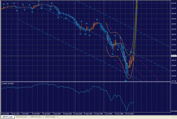Click the X_MAD indicator label
This screenshot has width=177, height=119.
click(8, 84)
